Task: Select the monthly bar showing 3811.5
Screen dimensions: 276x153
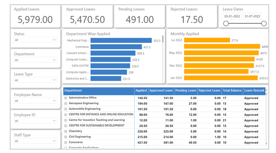Action: click(x=216, y=71)
